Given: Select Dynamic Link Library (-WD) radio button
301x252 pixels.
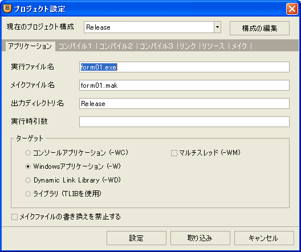Looking at the screenshot, I should [28, 180].
